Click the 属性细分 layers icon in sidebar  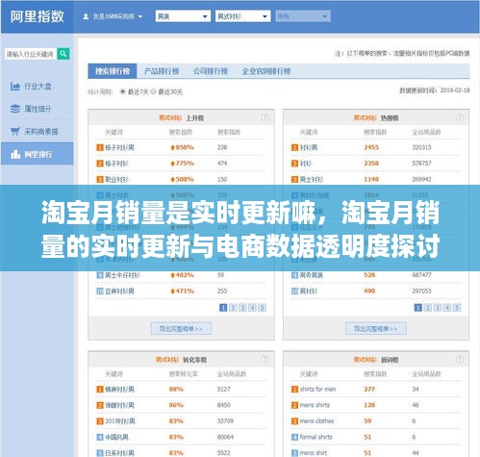tap(15, 109)
